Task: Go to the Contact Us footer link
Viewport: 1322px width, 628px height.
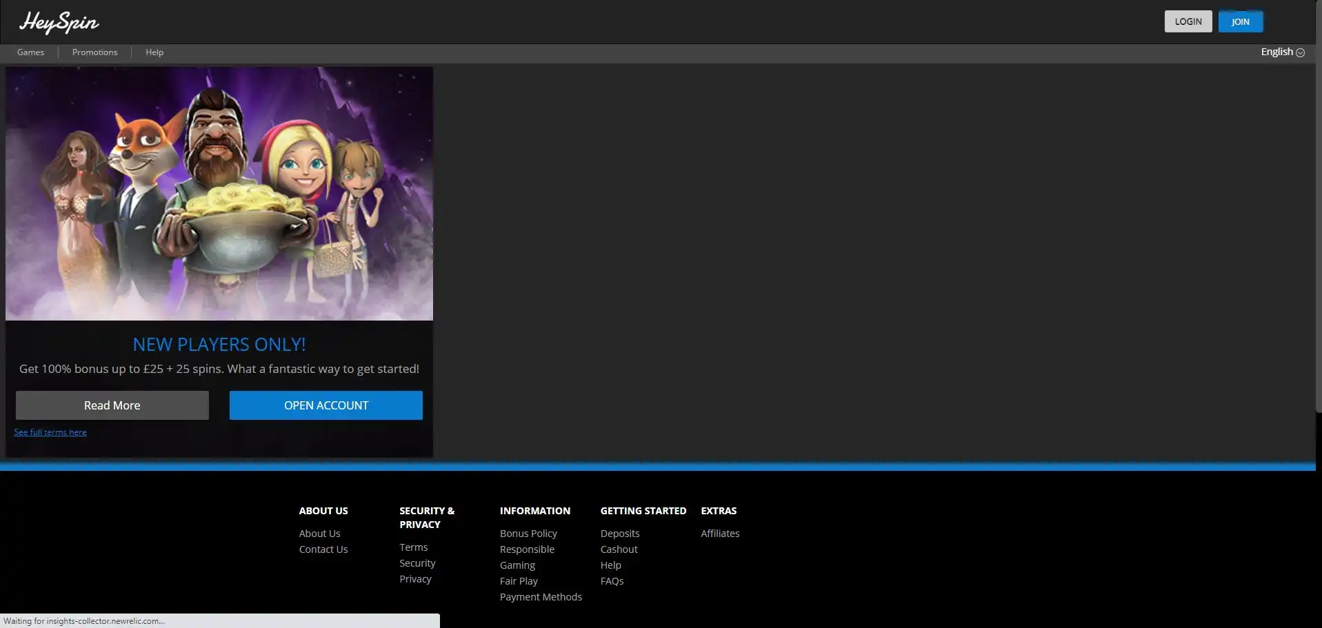Action: coord(323,549)
